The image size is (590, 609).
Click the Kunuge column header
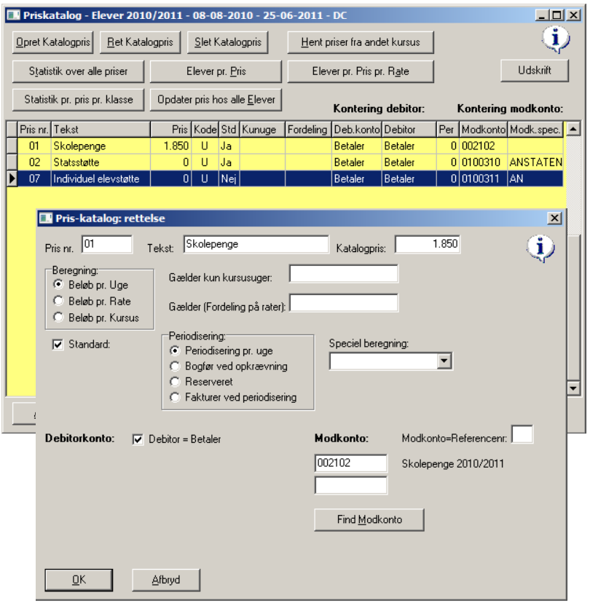point(262,130)
